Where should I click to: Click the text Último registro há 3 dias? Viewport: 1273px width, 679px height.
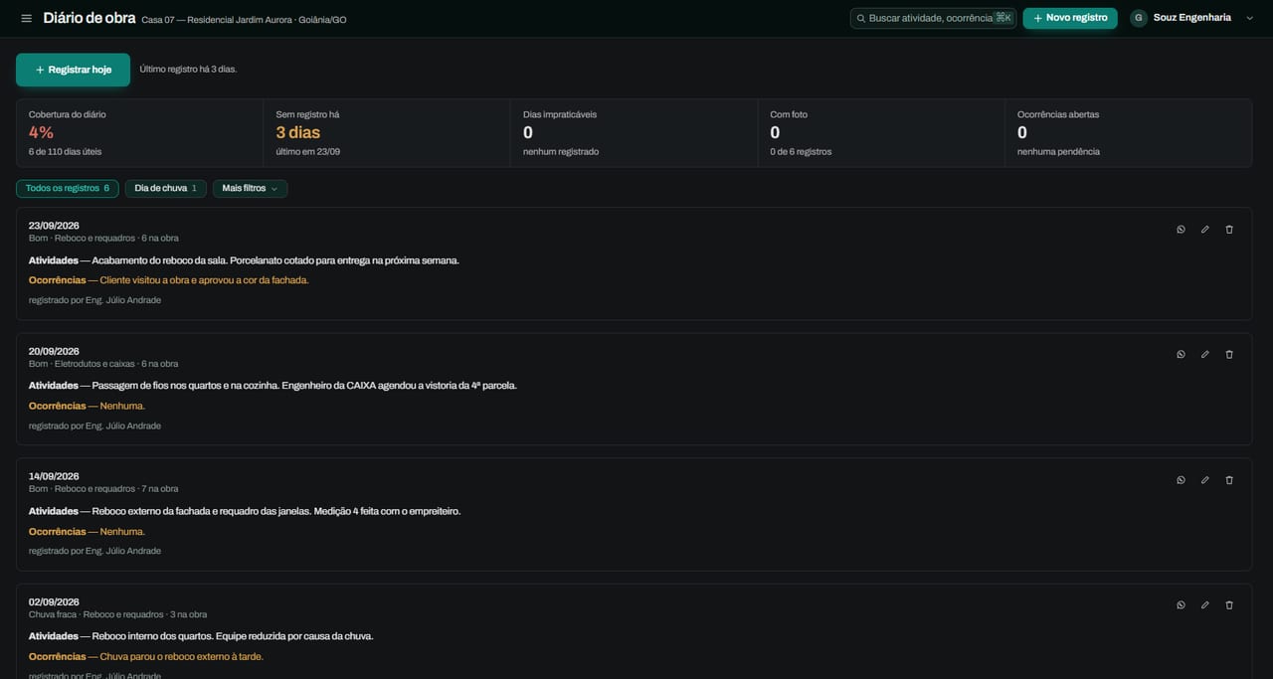point(189,70)
